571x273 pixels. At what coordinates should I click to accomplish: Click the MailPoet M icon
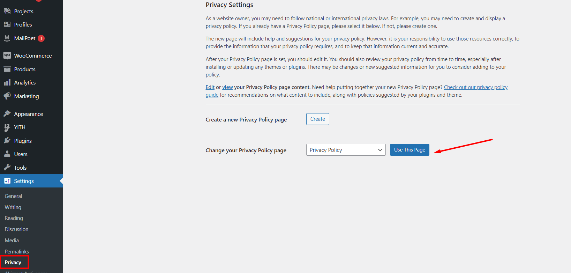click(x=7, y=38)
